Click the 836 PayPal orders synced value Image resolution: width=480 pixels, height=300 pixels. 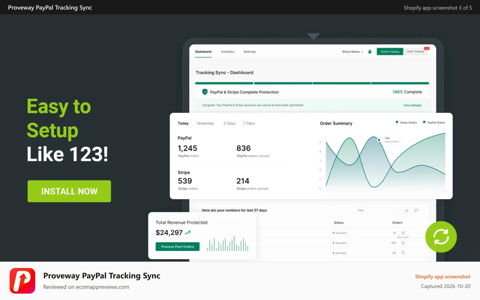244,148
